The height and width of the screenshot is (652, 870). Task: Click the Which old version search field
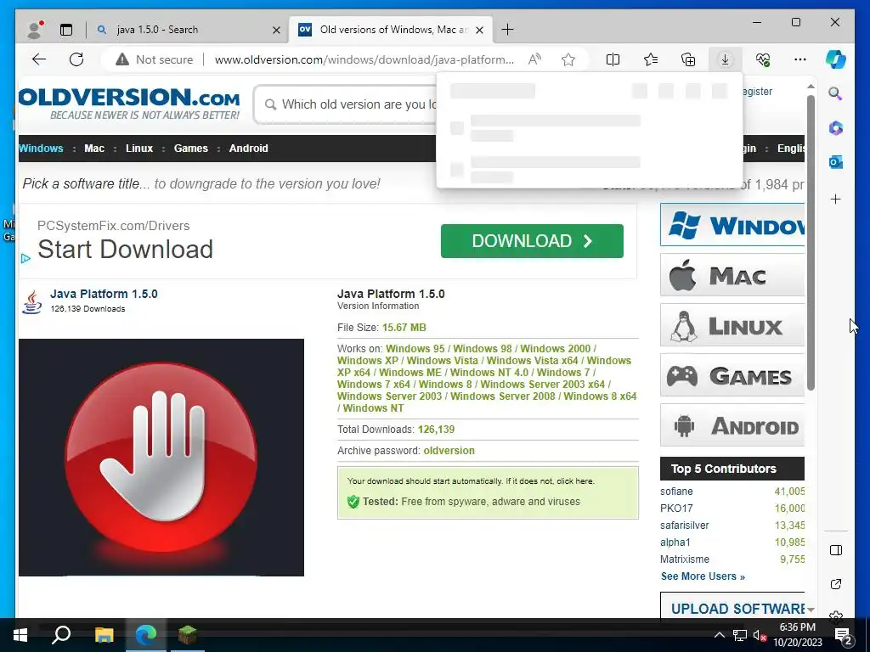[347, 104]
